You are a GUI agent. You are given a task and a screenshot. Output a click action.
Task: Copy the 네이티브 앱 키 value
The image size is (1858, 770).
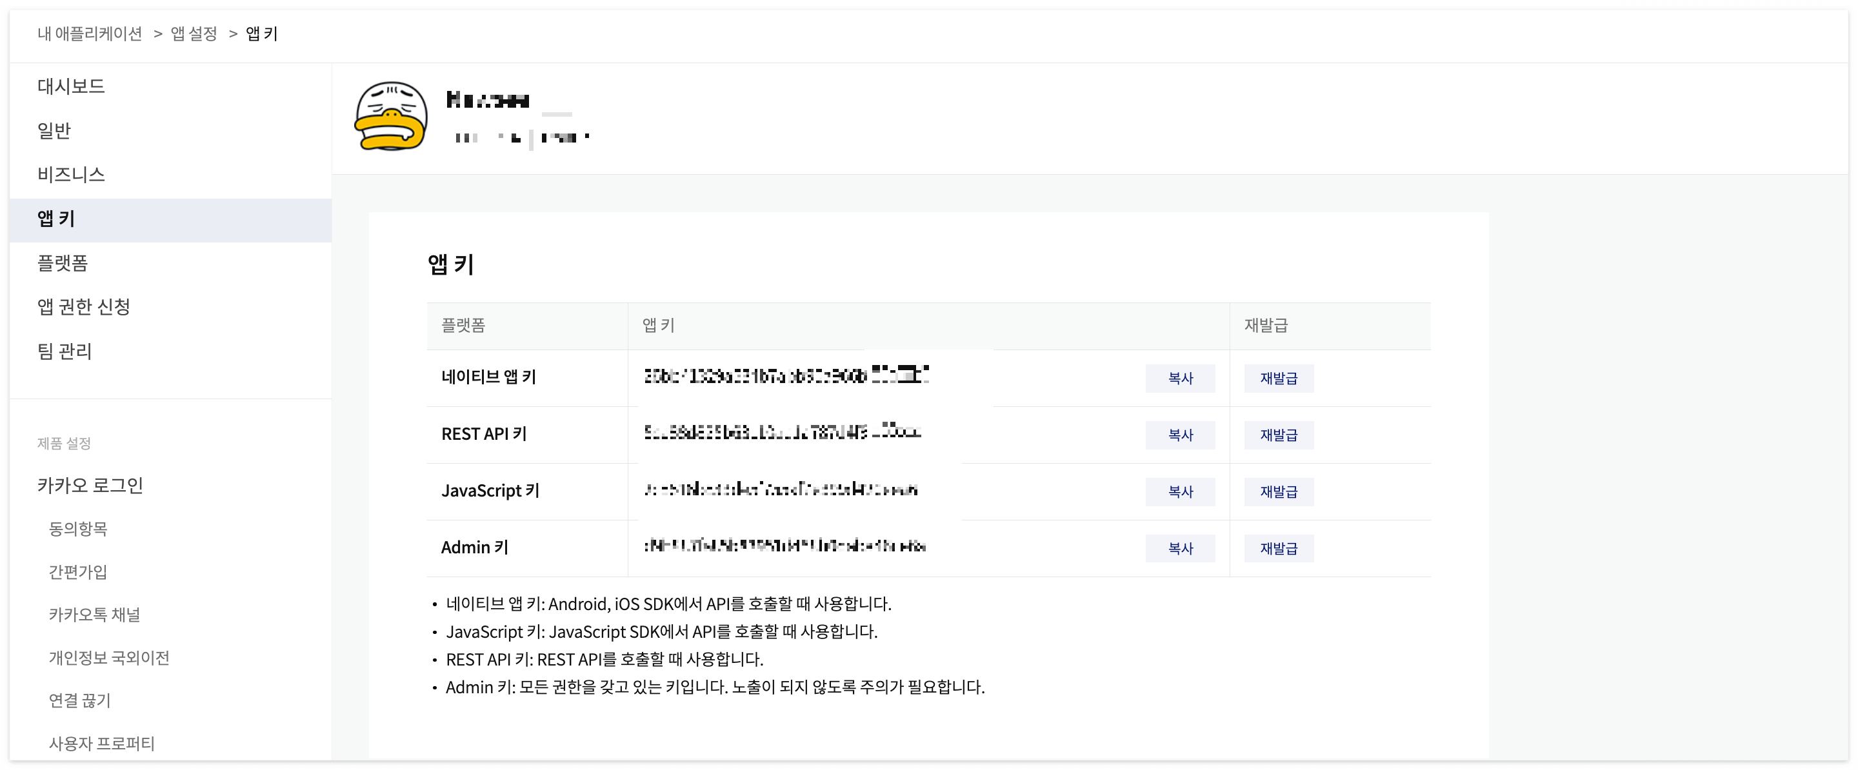point(1179,379)
